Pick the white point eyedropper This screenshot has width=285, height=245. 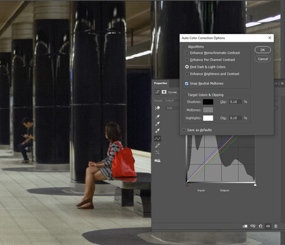(x=158, y=130)
